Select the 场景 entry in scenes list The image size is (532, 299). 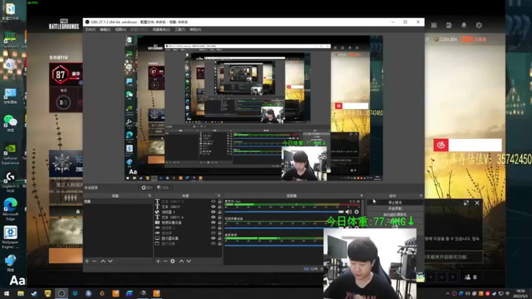(x=118, y=201)
